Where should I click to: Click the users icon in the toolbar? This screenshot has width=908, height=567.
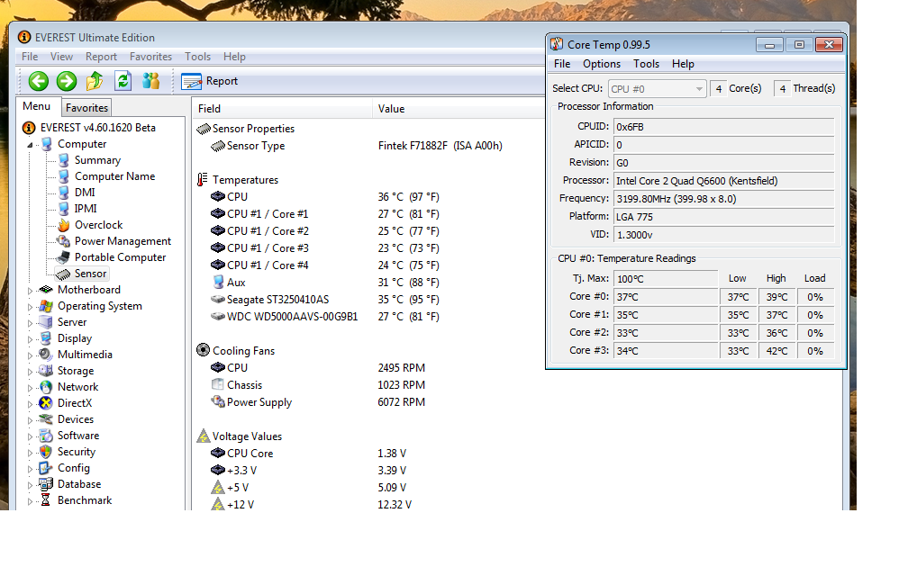pos(150,81)
